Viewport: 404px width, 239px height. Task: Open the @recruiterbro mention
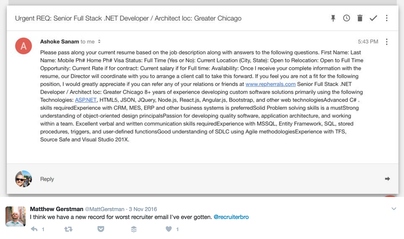[231, 217]
